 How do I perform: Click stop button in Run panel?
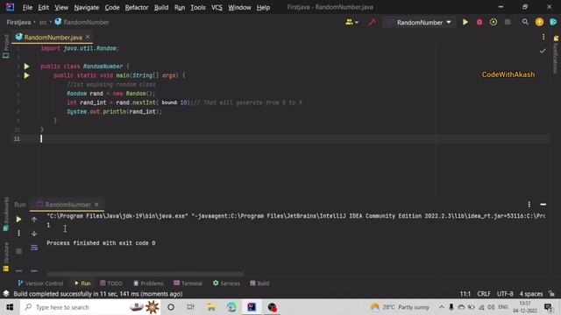pos(19,251)
